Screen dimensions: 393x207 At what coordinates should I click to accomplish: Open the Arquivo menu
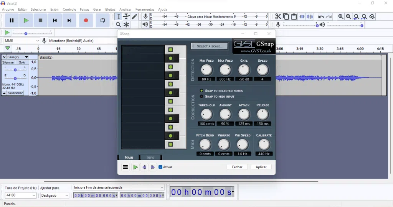[8, 9]
